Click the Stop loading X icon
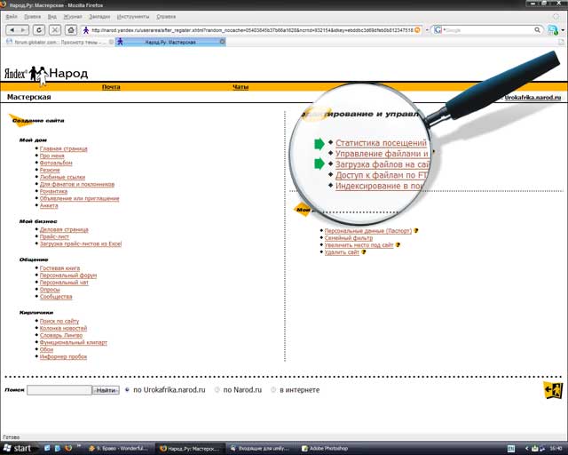 [x=55, y=30]
